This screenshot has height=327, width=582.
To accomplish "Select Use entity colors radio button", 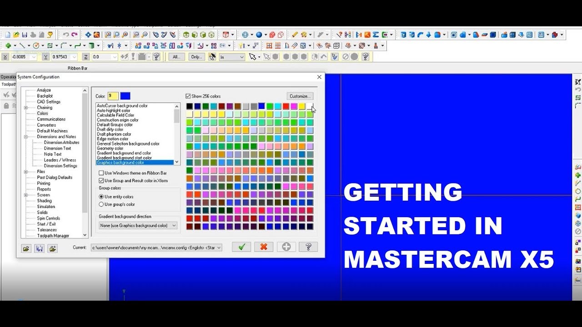I will click(x=101, y=197).
